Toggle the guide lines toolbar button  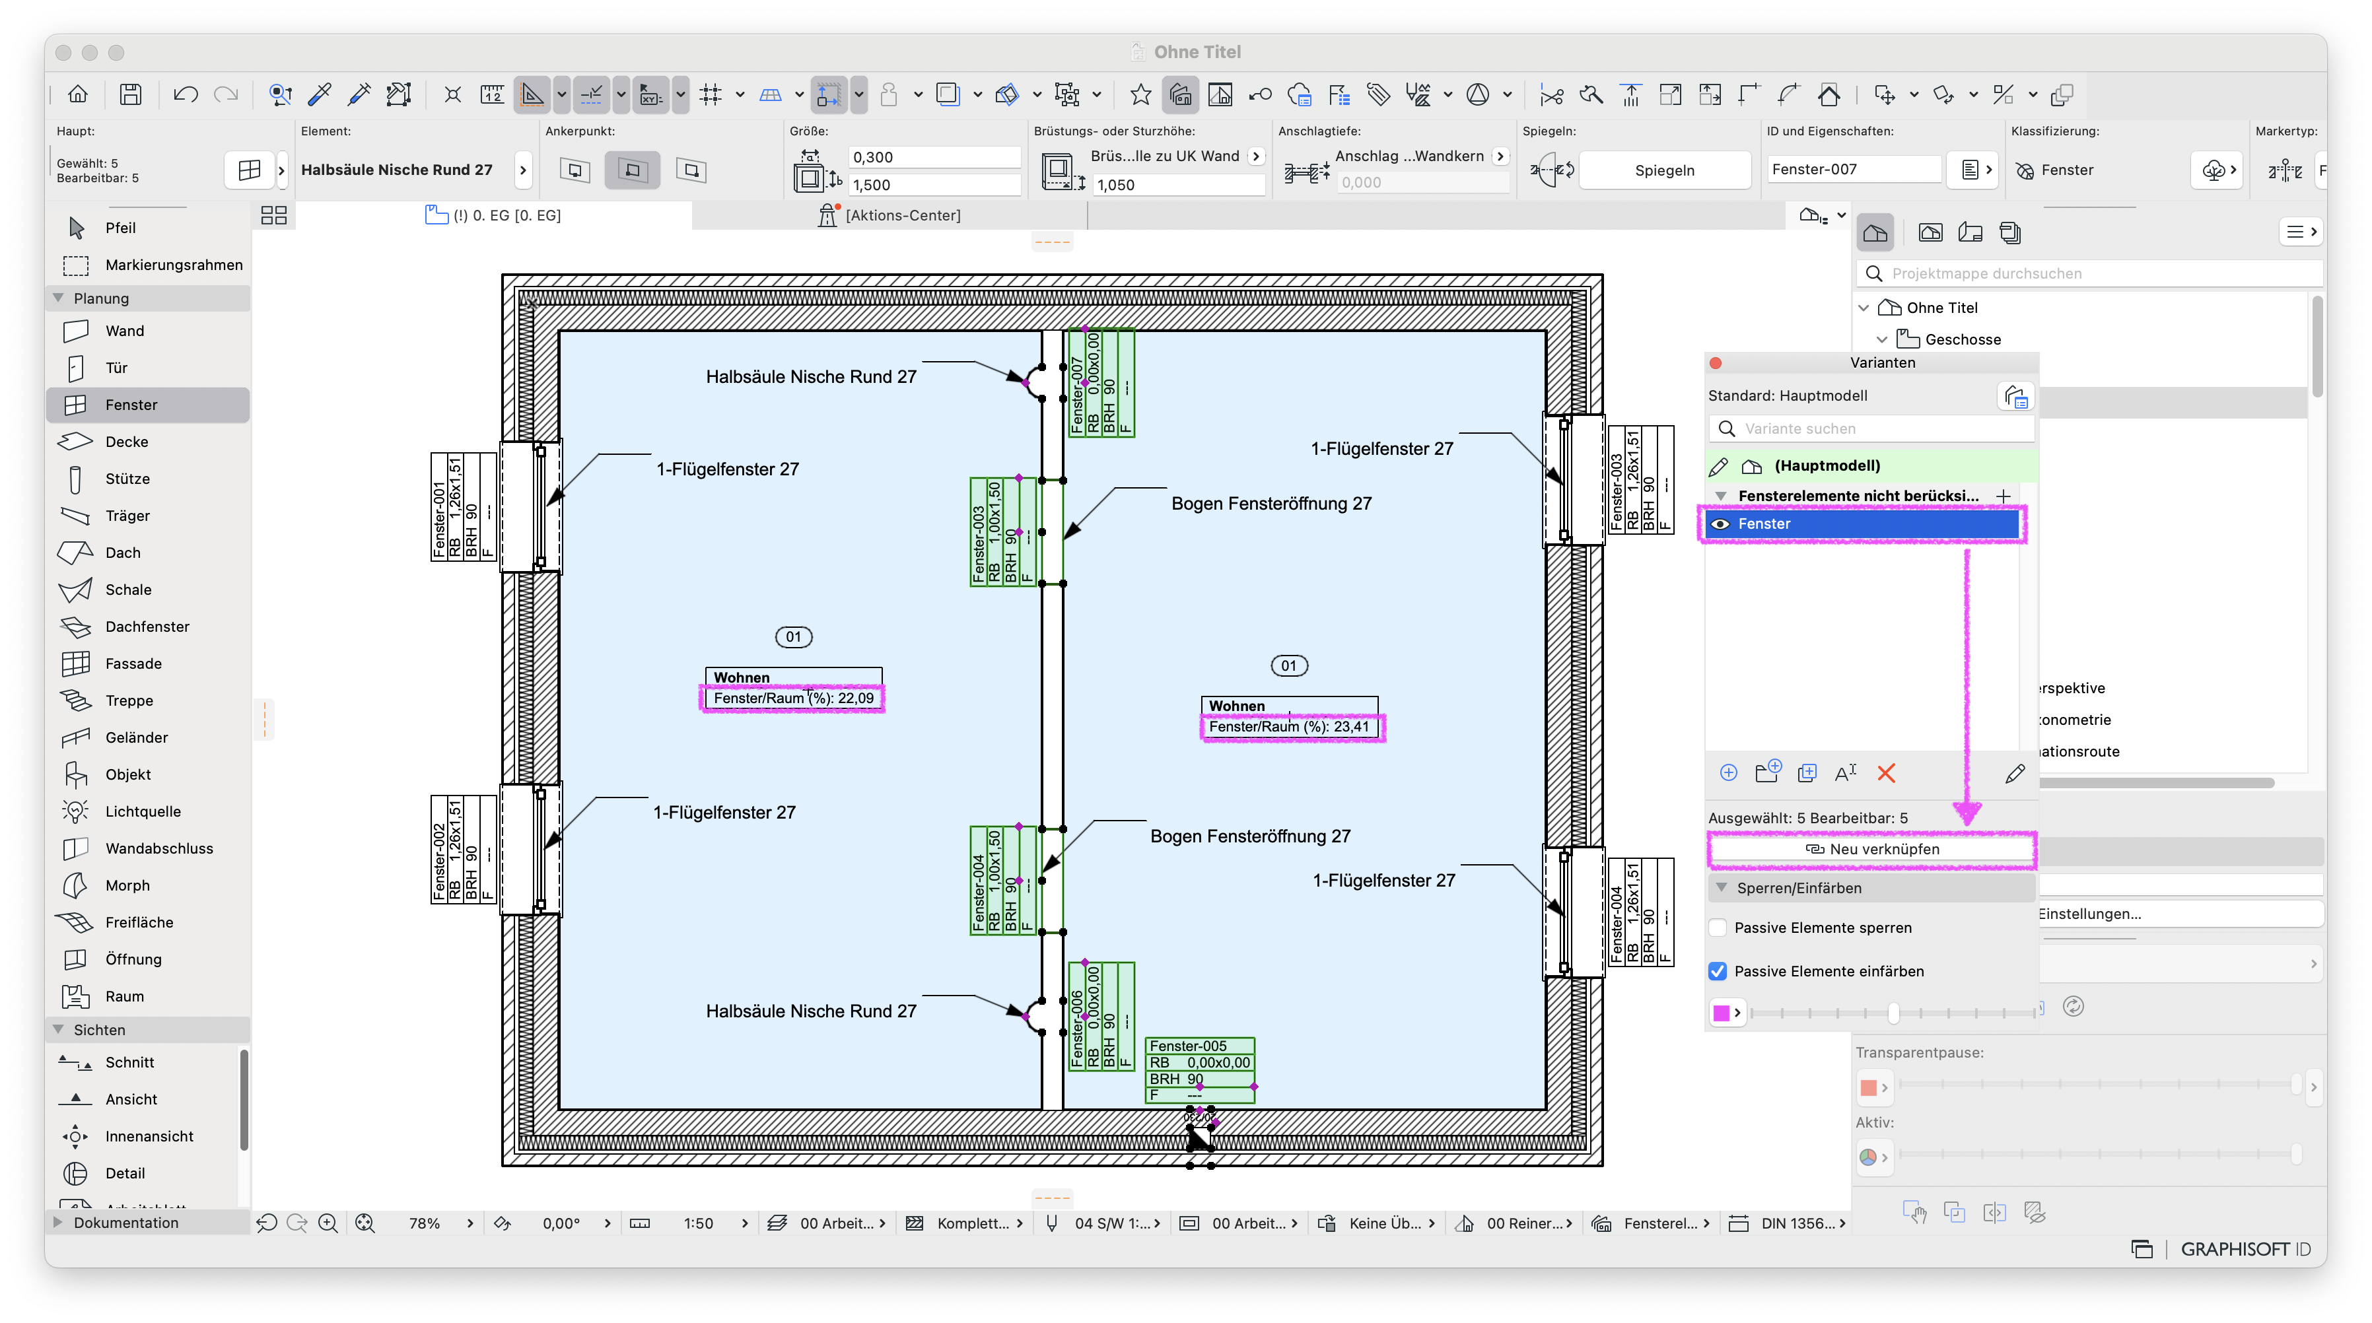coord(591,94)
